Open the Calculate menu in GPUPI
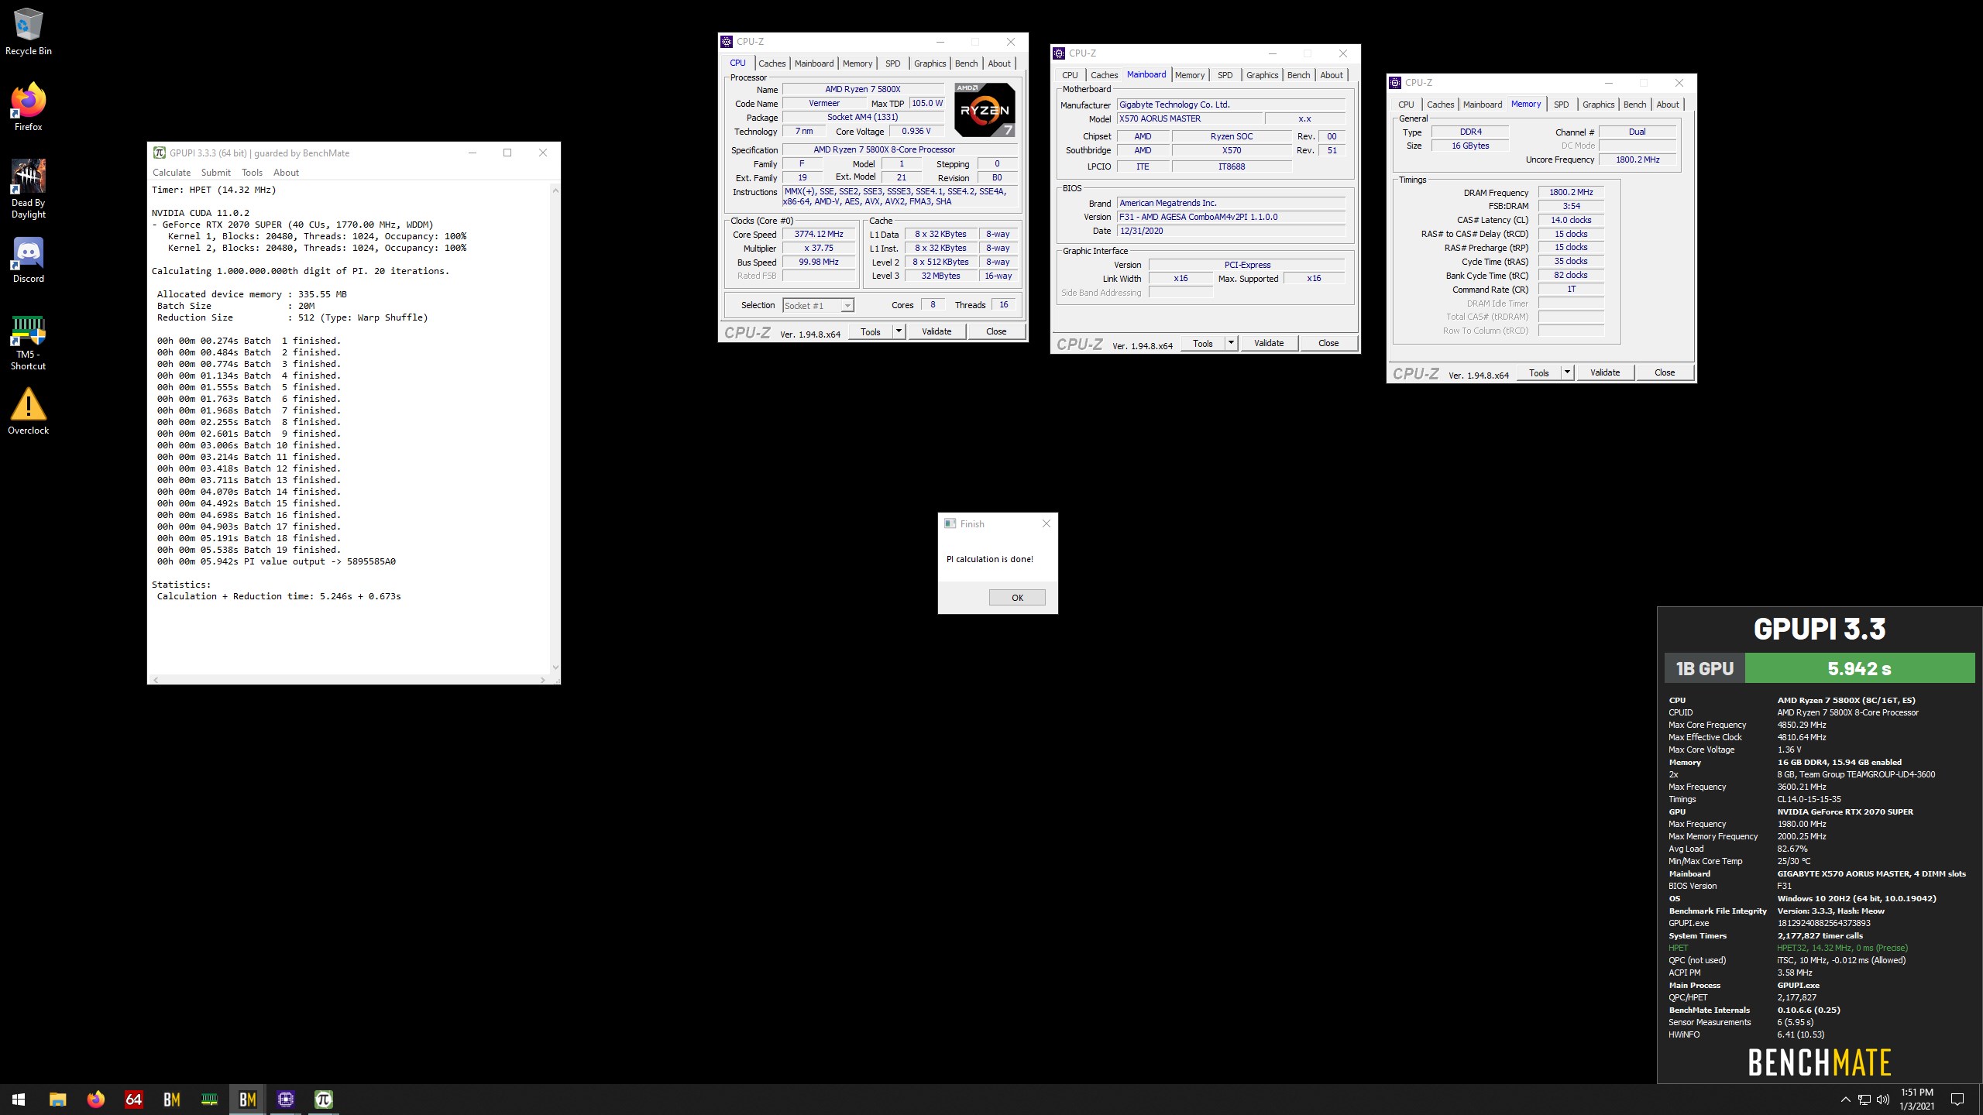This screenshot has width=1983, height=1115. coord(171,173)
